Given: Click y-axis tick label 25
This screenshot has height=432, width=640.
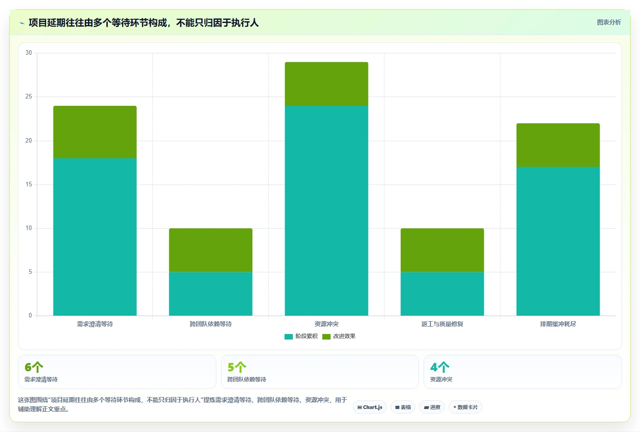Looking at the screenshot, I should (29, 97).
